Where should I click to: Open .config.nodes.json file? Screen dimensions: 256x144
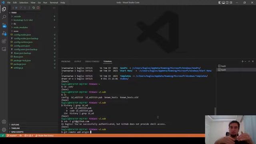(x=33, y=35)
